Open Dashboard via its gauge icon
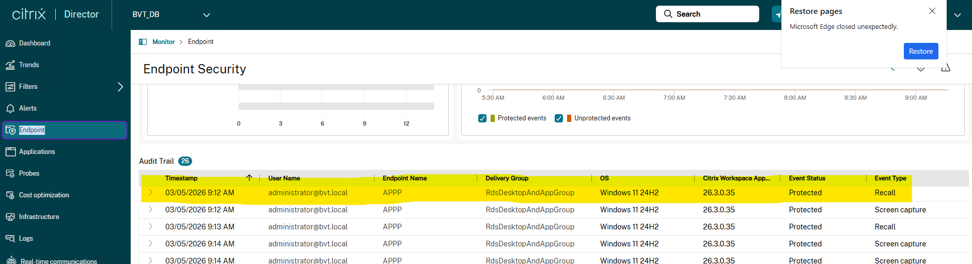 (x=10, y=43)
